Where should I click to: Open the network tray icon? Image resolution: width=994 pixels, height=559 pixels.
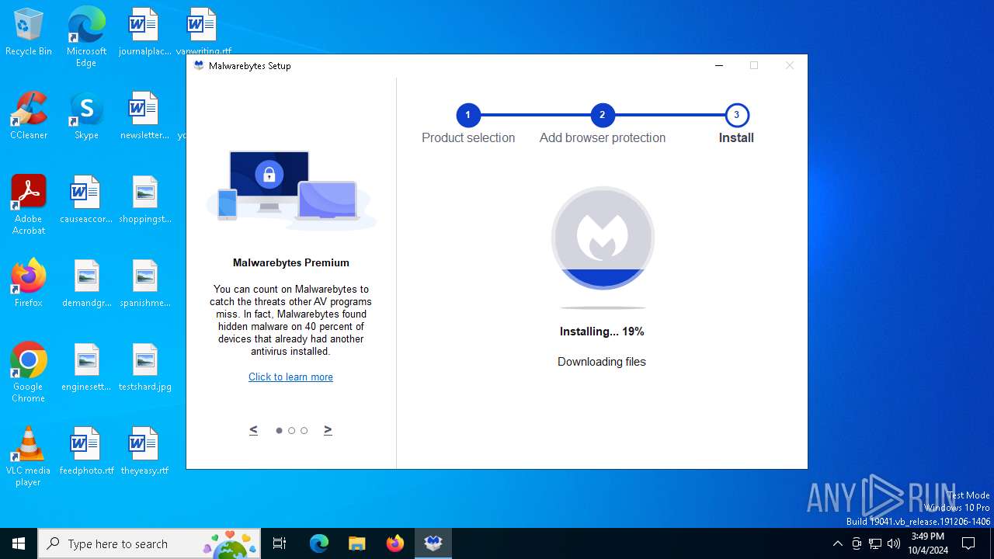pos(875,543)
